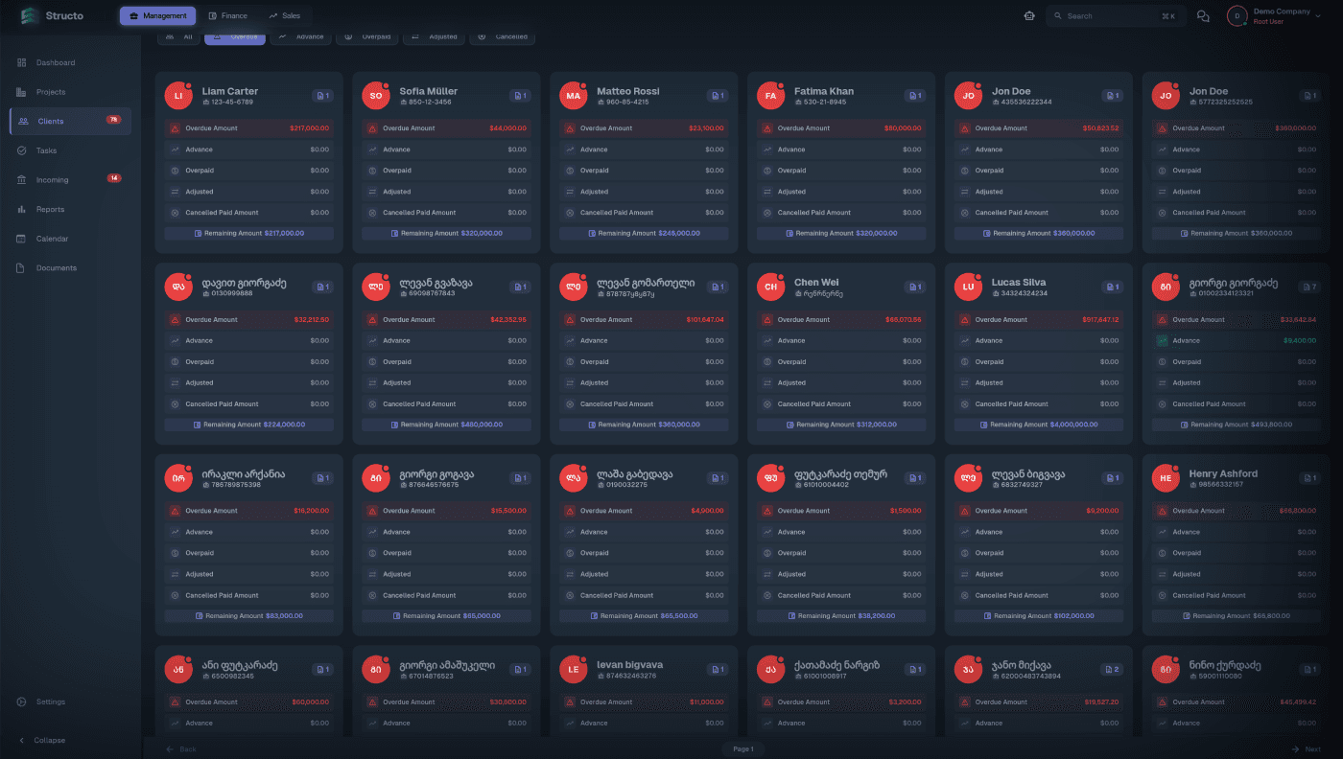Click the Dashboard sidebar icon
The image size is (1343, 759).
click(21, 62)
